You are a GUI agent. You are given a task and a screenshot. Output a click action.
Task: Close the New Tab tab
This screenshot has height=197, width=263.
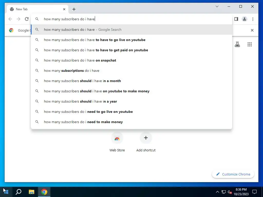[64, 9]
